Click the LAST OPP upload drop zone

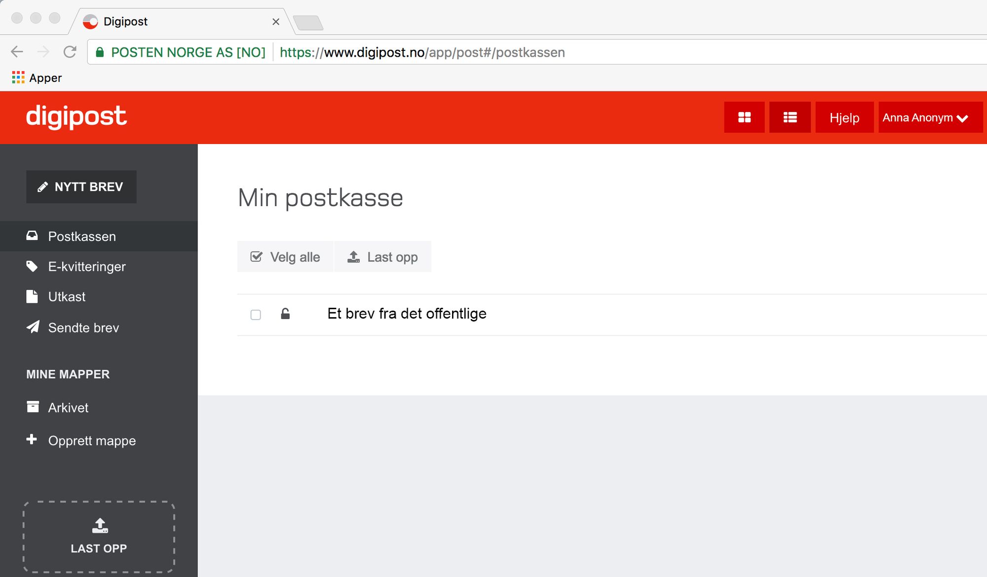[x=99, y=536]
